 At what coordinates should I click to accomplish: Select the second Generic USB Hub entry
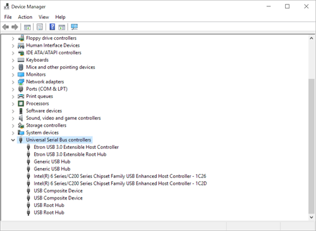point(52,169)
